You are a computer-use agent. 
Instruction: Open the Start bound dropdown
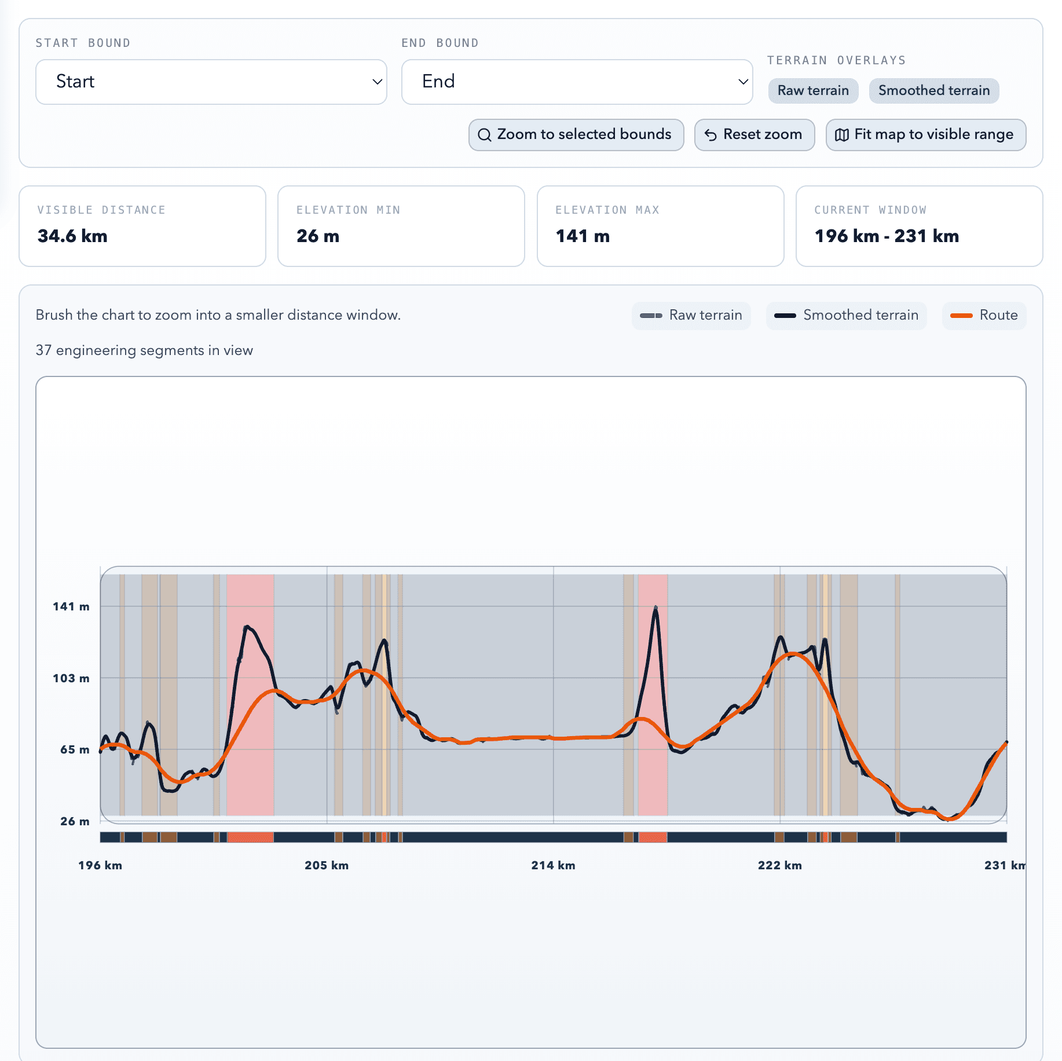[x=211, y=82]
